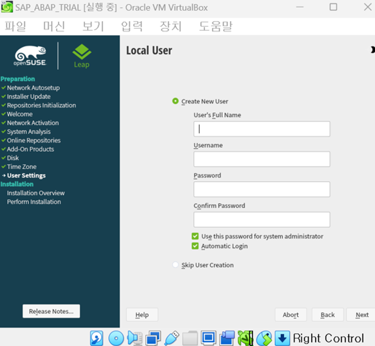This screenshot has width=375, height=346.
Task: Click into the Username field
Action: click(262, 159)
